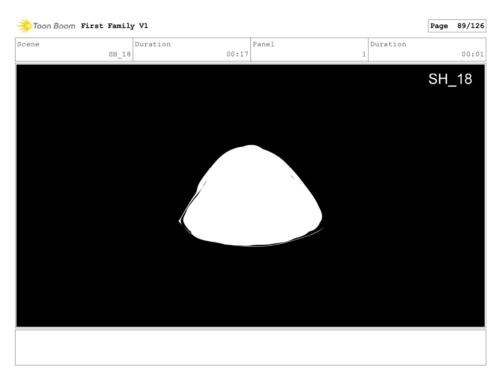Image resolution: width=502 pixels, height=388 pixels.
Task: Select the scene value 'SH_18' in table
Action: coord(120,54)
